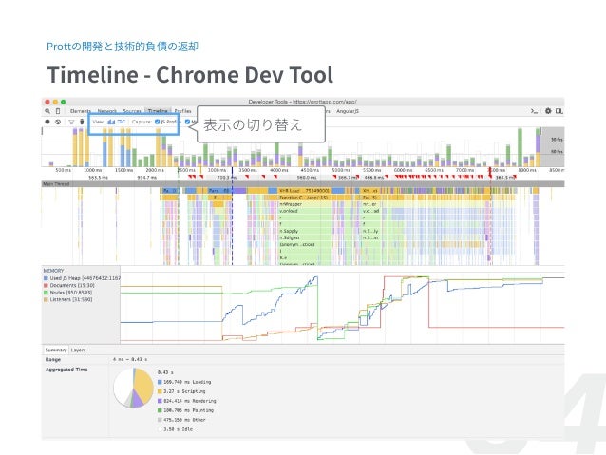Toggle the Memory capture checkbox
The image size is (606, 455).
click(x=187, y=122)
